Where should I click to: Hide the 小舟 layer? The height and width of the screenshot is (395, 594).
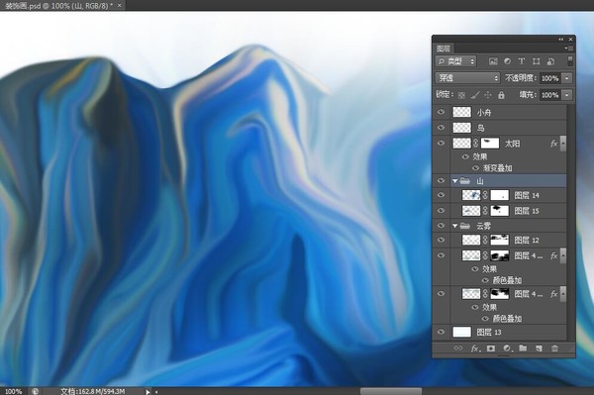tap(441, 112)
